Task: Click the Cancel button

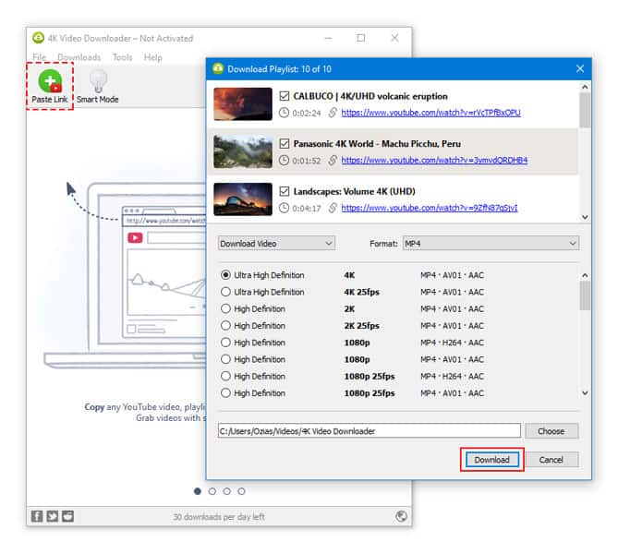Action: click(x=551, y=460)
